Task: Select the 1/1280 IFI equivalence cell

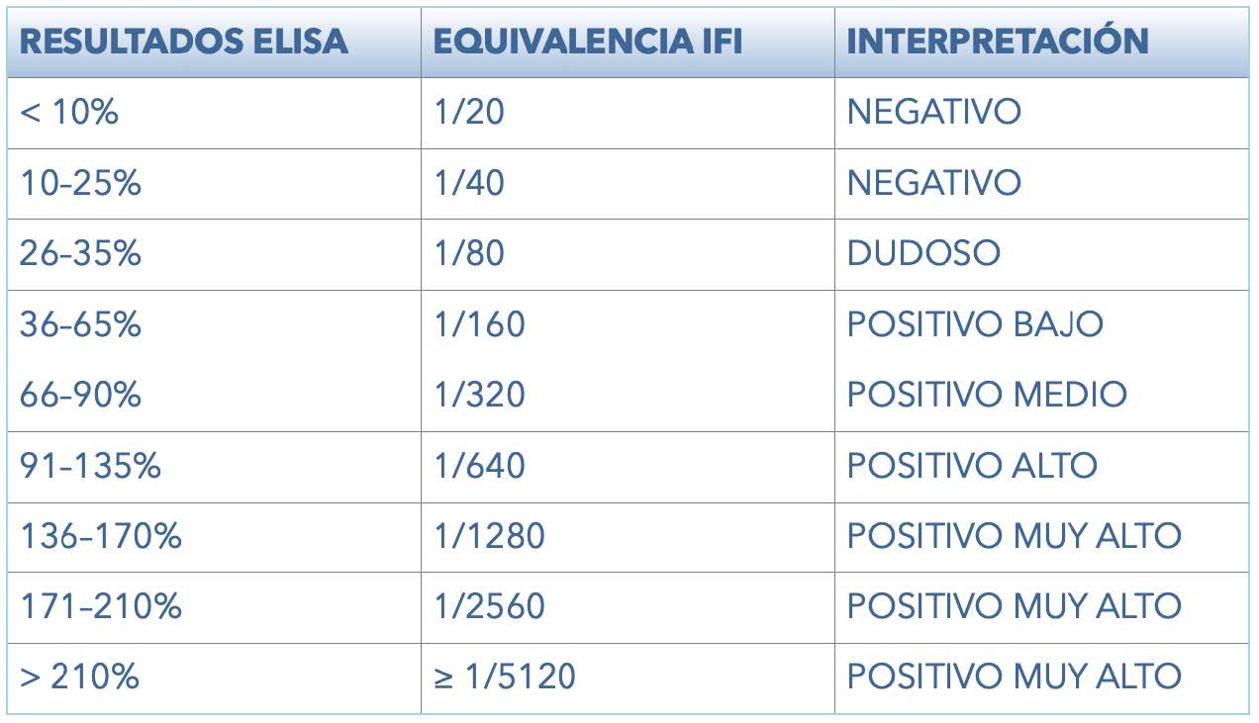Action: click(x=628, y=537)
